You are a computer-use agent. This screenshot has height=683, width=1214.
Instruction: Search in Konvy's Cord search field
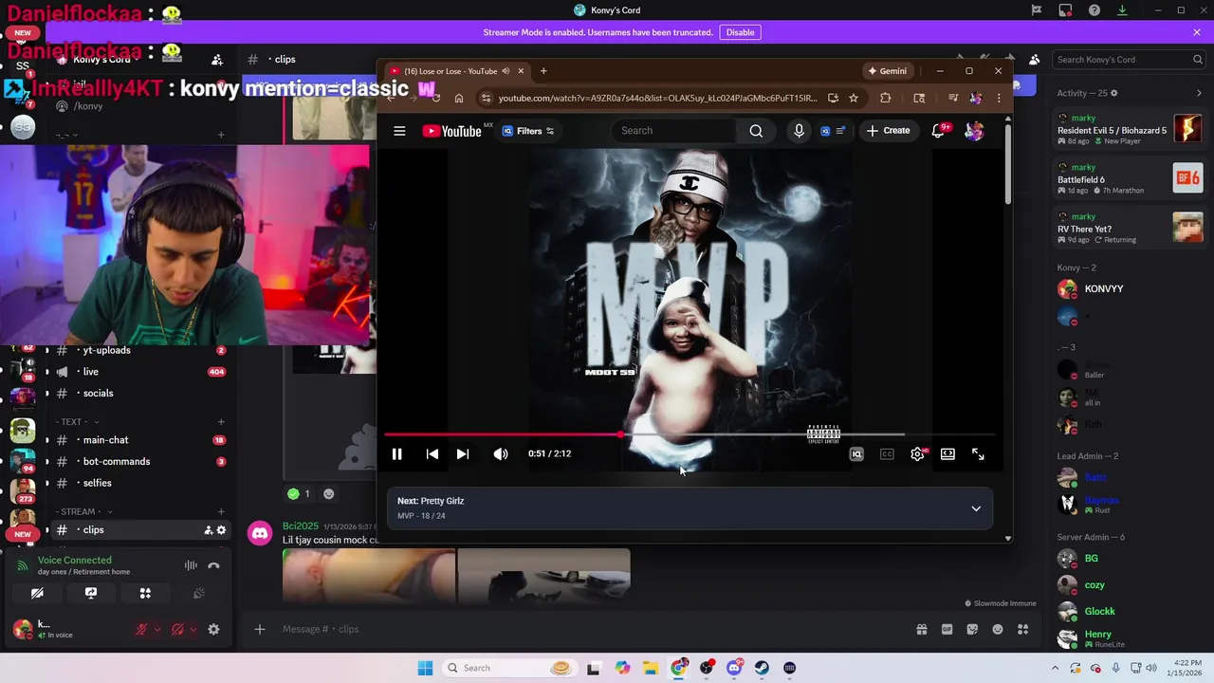point(1129,59)
